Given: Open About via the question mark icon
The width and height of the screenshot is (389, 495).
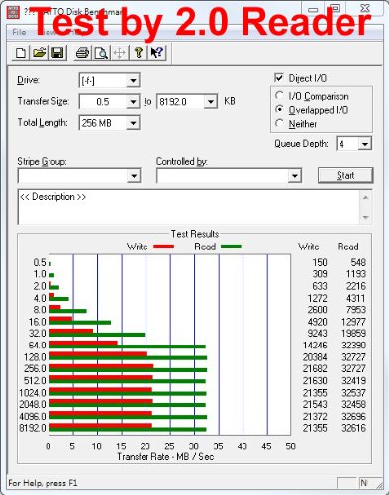Looking at the screenshot, I should tap(139, 52).
